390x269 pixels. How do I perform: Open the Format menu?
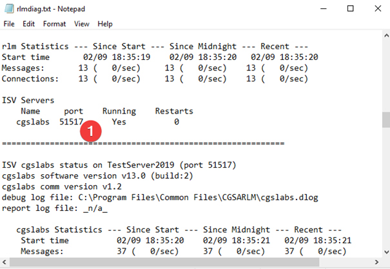(54, 24)
